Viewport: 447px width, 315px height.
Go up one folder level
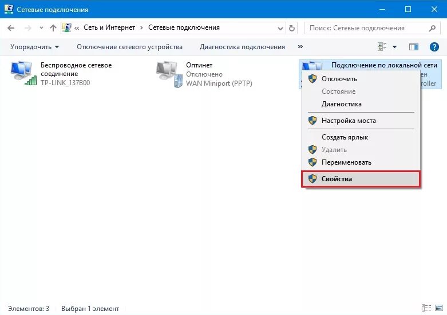pyautogui.click(x=53, y=28)
